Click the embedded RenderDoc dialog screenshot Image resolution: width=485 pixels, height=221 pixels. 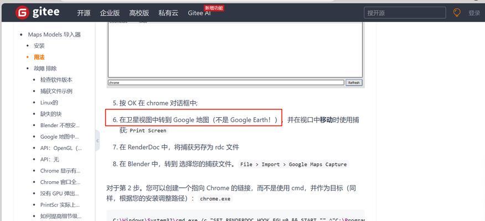click(235, 54)
